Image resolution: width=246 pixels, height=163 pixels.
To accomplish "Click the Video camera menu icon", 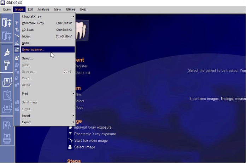I will [x=17, y=36].
